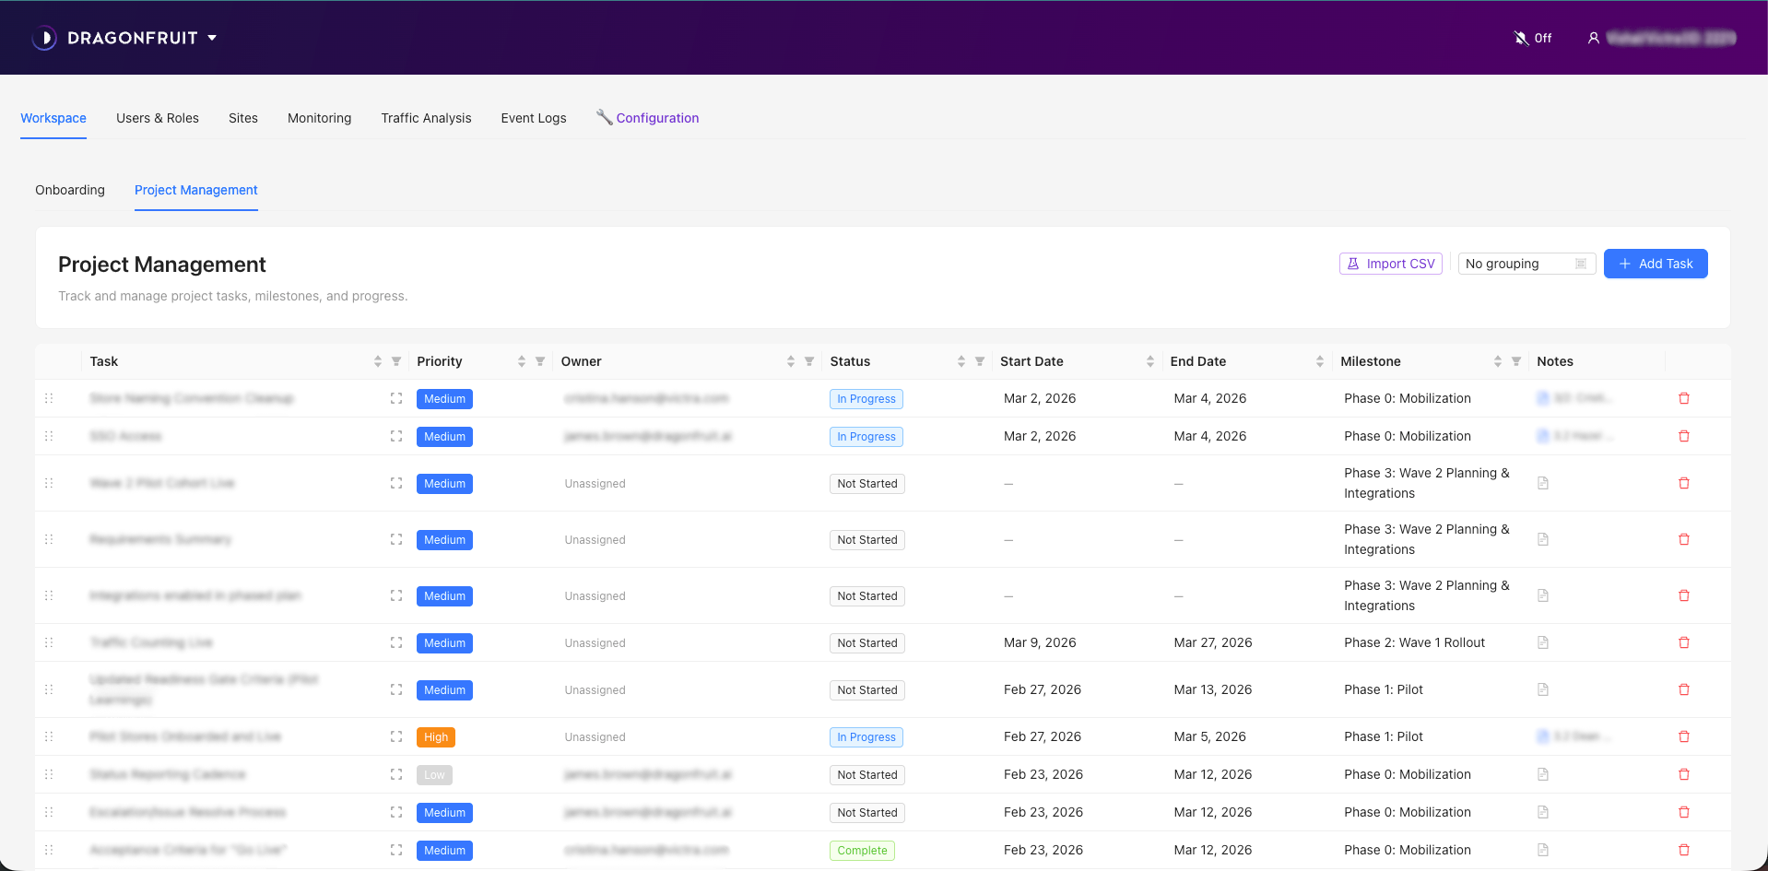
Task: Expand the Dragonfruit workspace switcher
Action: 212,38
